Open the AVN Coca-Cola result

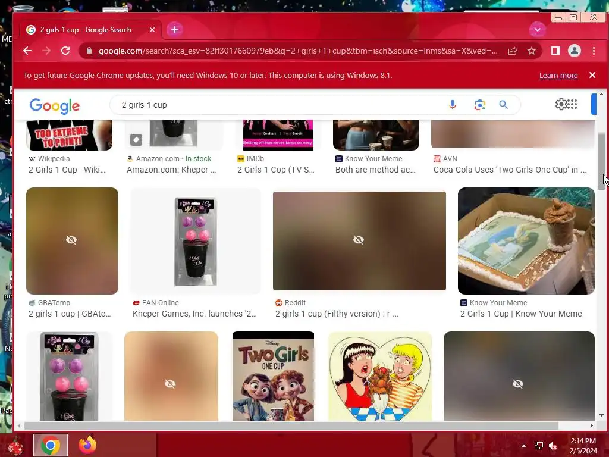(x=510, y=170)
